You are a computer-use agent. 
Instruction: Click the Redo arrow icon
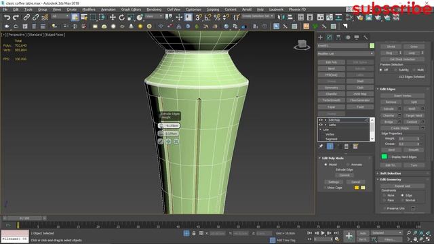(16, 18)
